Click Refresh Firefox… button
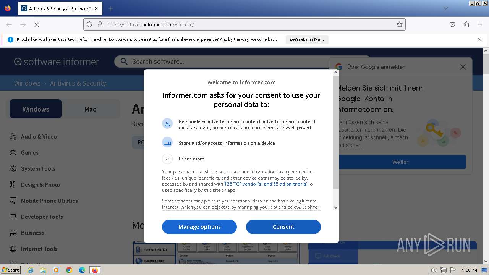This screenshot has width=489, height=275. click(307, 40)
